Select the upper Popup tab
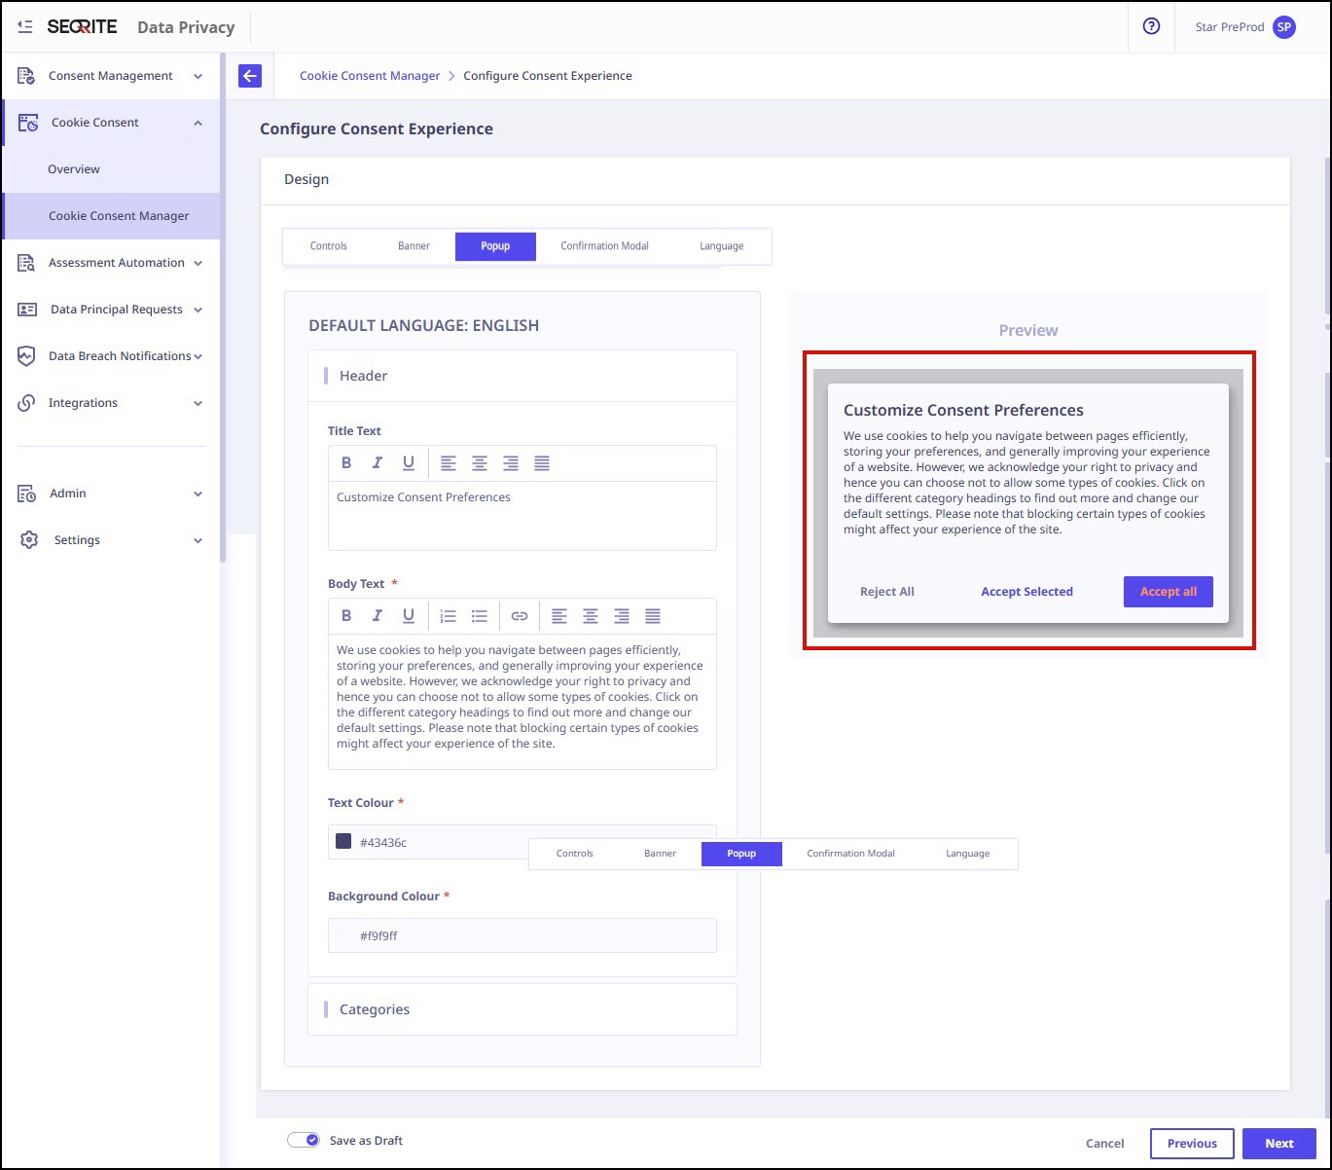The image size is (1332, 1170). point(495,246)
